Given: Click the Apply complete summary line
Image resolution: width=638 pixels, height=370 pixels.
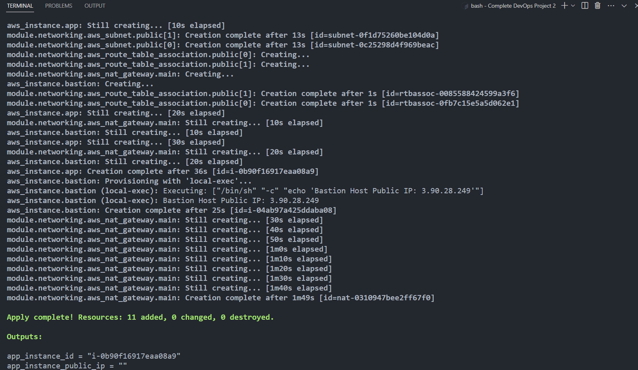Looking at the screenshot, I should (x=140, y=317).
